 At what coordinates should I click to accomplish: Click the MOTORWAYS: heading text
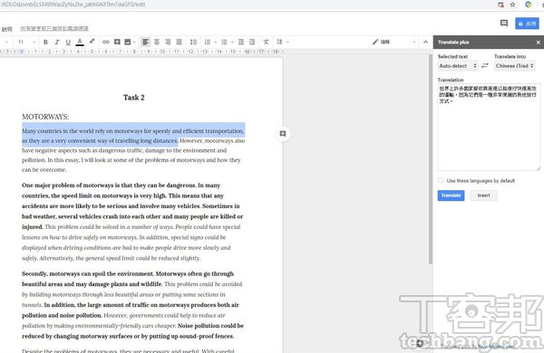(45, 117)
